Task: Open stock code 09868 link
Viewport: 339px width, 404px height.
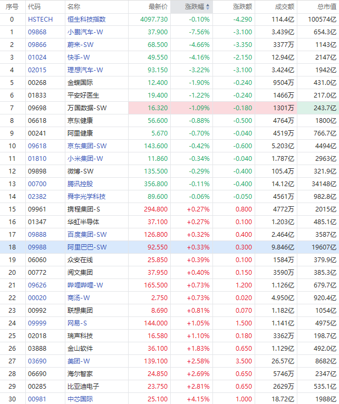Action: [x=37, y=32]
